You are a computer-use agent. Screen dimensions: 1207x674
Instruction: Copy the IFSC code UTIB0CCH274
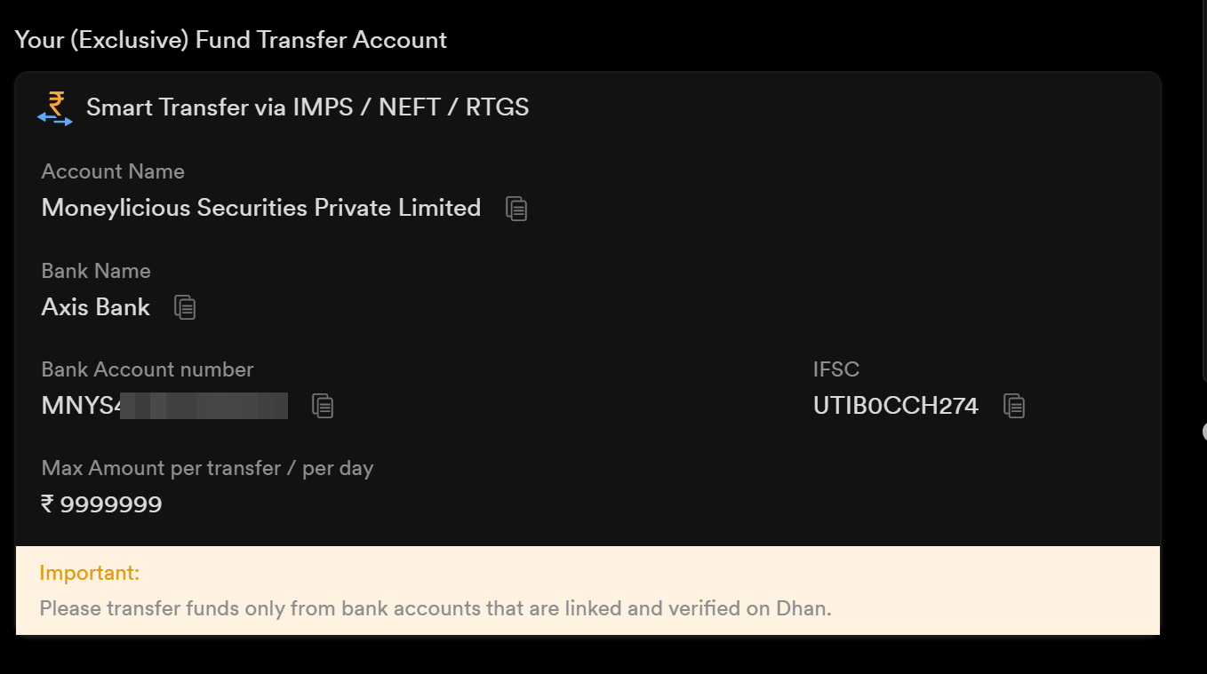pyautogui.click(x=1014, y=406)
